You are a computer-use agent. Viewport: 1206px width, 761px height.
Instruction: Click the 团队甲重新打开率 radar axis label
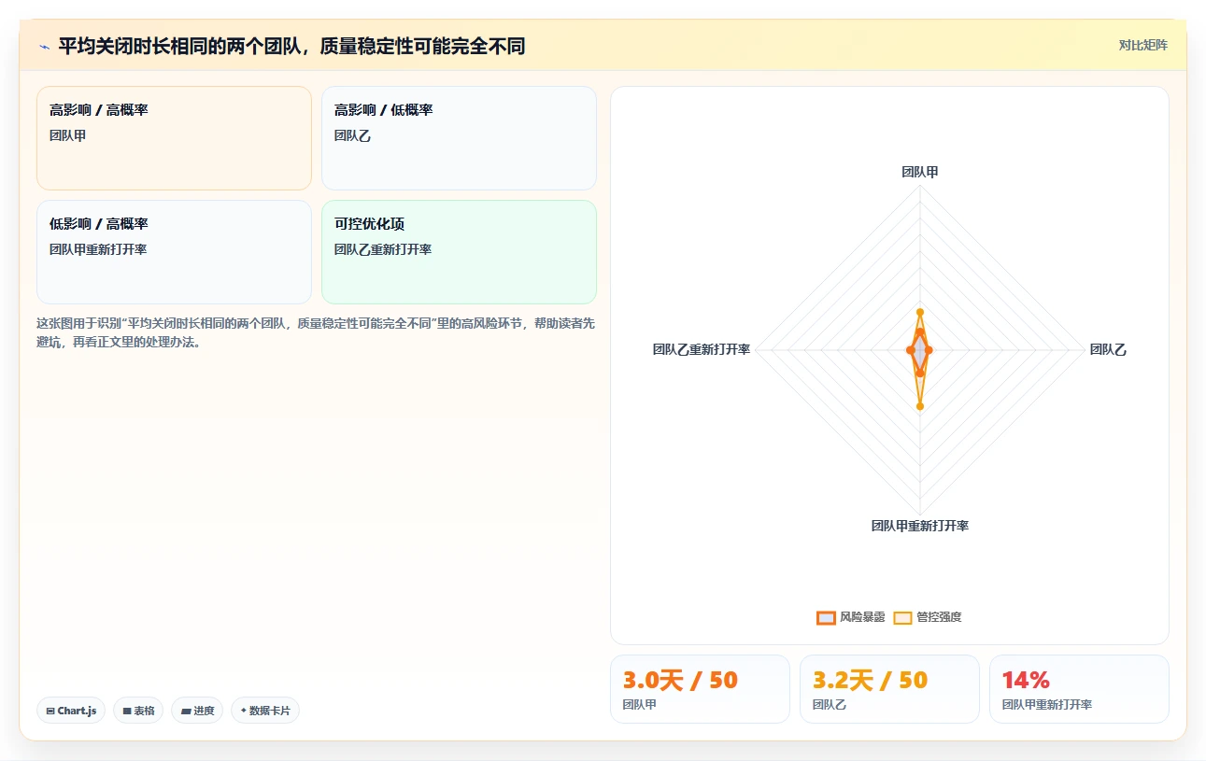click(x=920, y=526)
